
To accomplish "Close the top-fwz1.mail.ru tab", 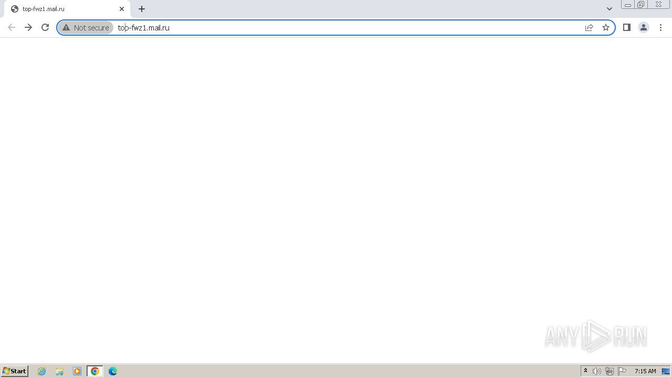I will (x=122, y=9).
